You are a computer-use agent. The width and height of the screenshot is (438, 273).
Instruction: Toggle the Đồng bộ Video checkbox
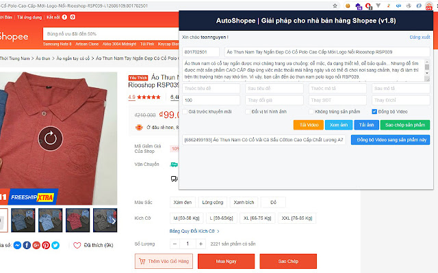click(374, 112)
